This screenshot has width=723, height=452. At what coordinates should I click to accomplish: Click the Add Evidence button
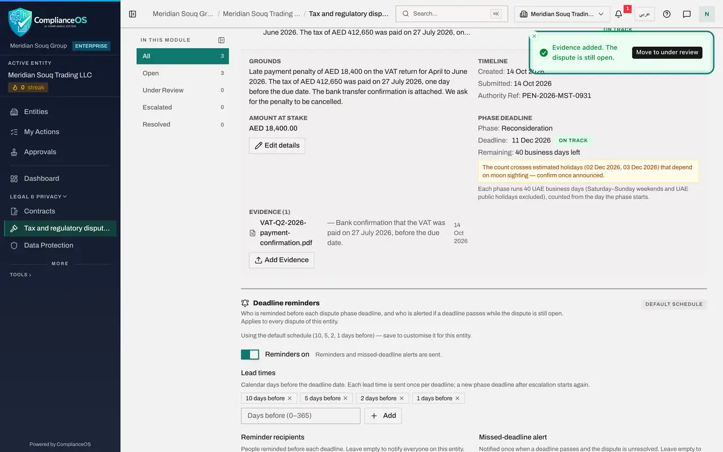click(281, 260)
